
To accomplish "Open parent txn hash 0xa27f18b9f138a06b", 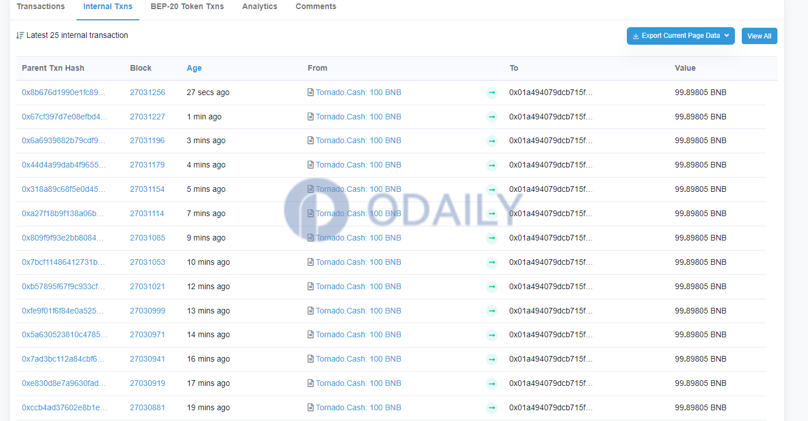I will [x=63, y=213].
